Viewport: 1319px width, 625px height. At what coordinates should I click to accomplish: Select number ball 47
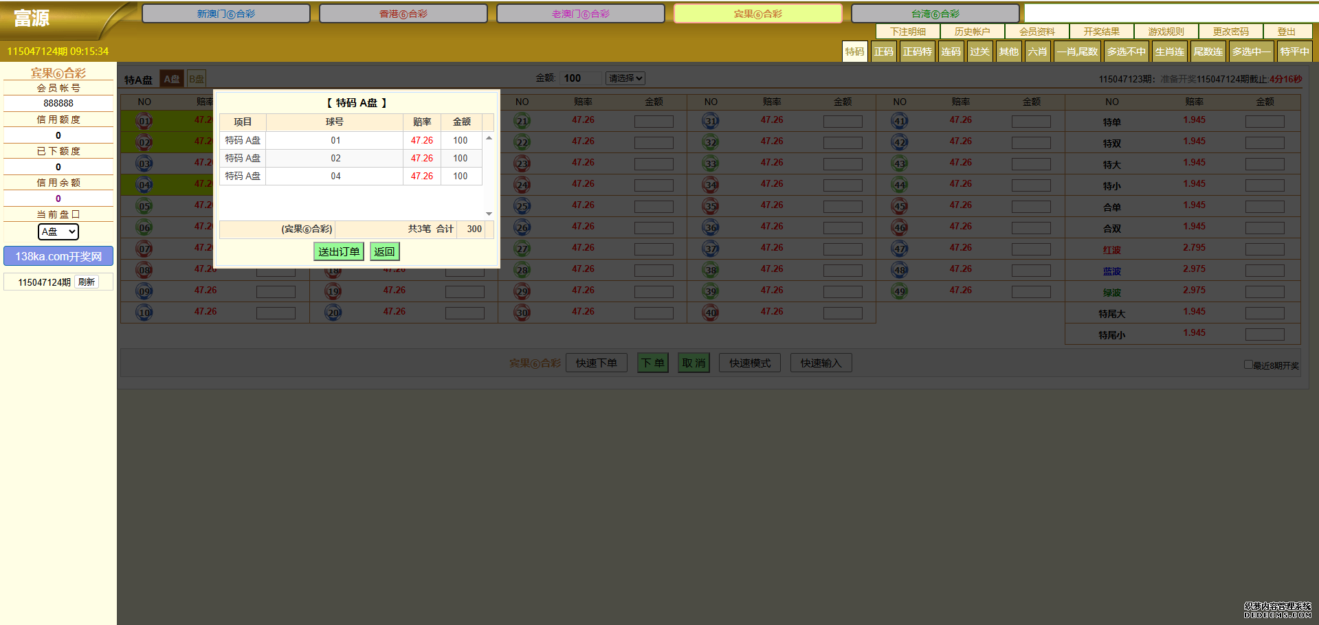[900, 249]
